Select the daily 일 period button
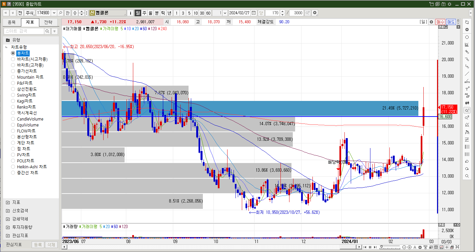 point(138,13)
